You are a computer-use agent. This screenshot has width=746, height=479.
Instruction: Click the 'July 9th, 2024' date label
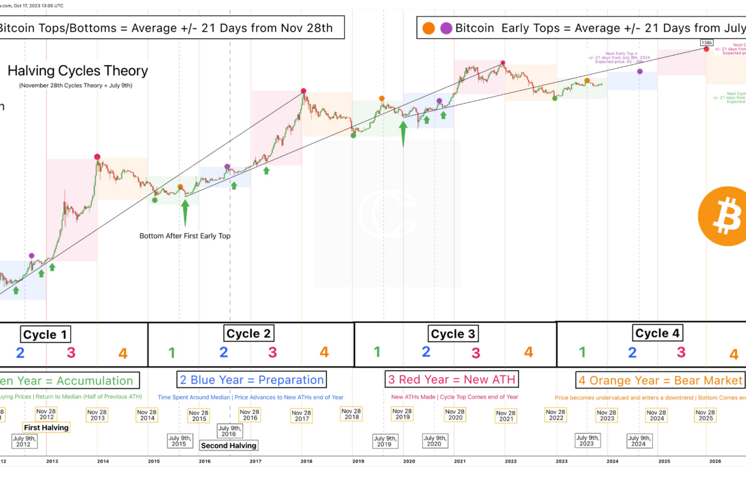pos(640,441)
